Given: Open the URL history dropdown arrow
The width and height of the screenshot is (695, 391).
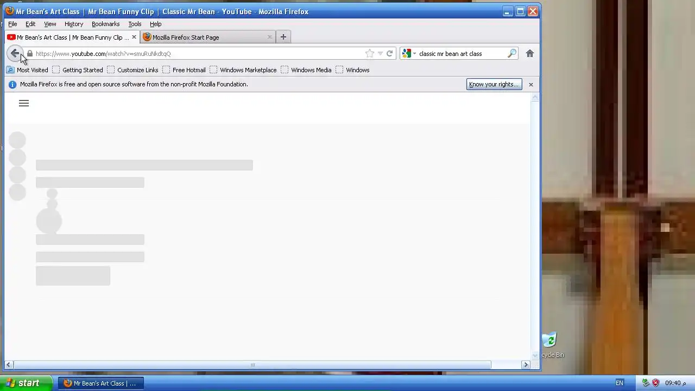Looking at the screenshot, I should 380,53.
